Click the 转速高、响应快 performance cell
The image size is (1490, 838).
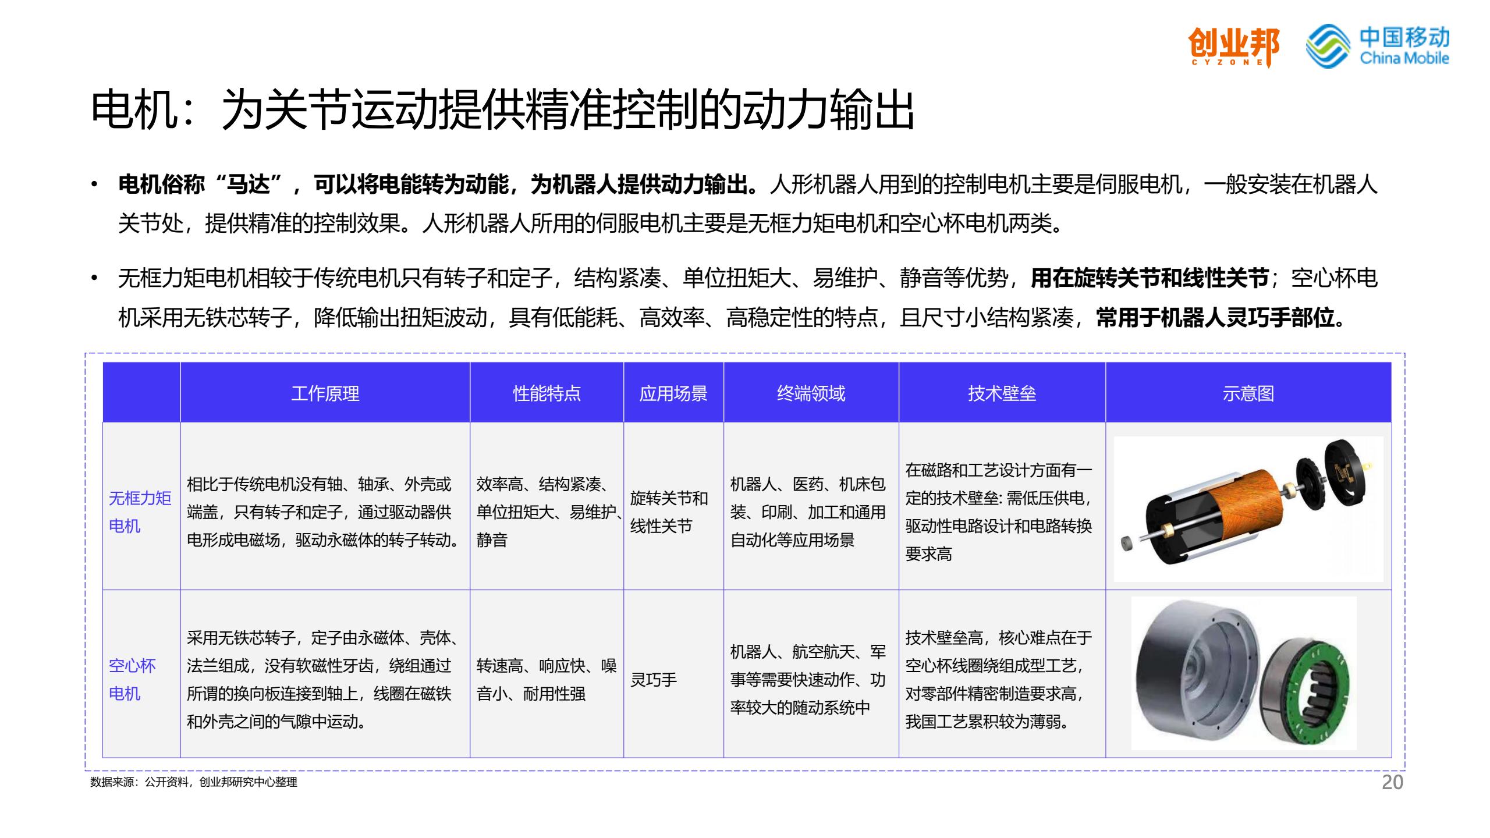click(546, 679)
